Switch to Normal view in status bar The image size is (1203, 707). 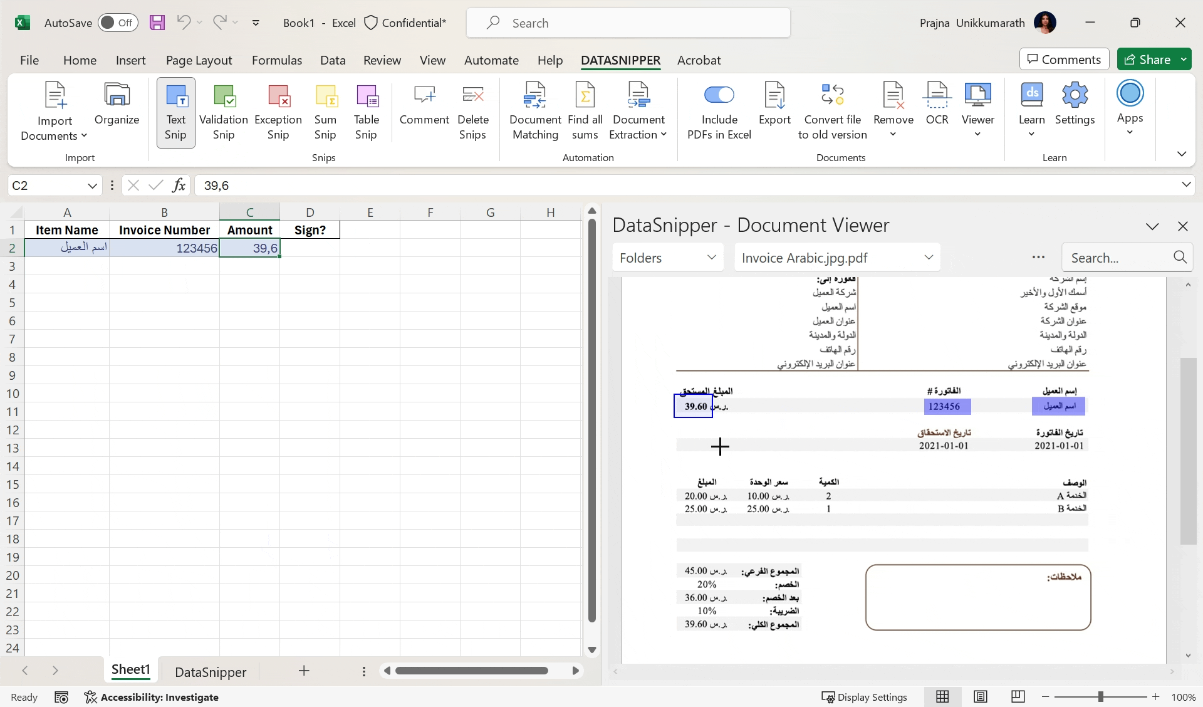coord(942,697)
